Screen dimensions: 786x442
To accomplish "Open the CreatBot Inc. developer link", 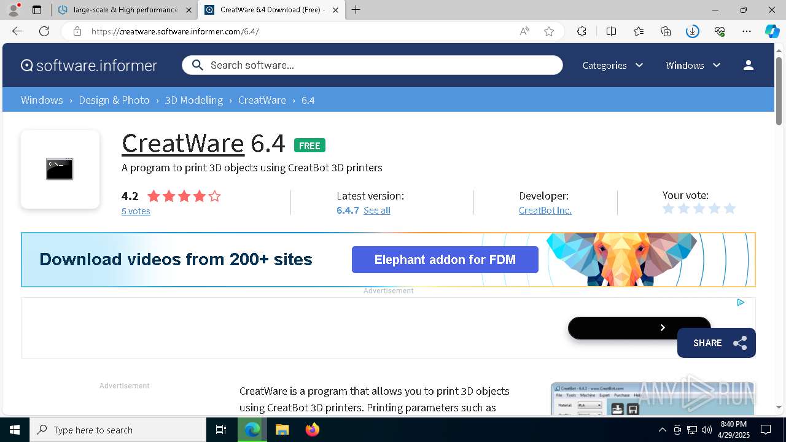I will click(545, 210).
